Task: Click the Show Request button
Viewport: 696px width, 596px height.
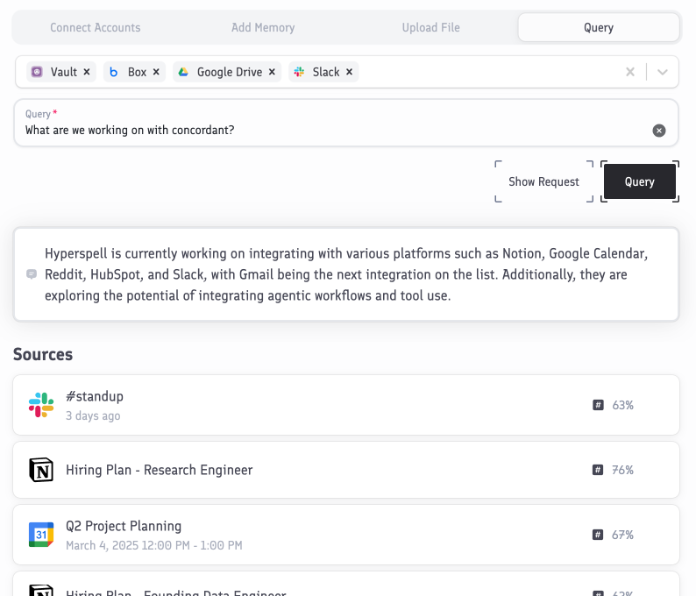Action: pos(543,181)
